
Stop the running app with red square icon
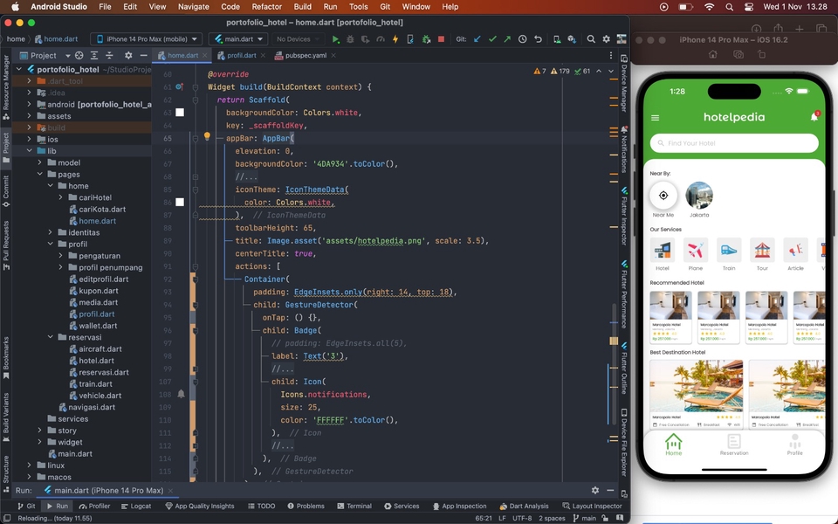pyautogui.click(x=440, y=38)
